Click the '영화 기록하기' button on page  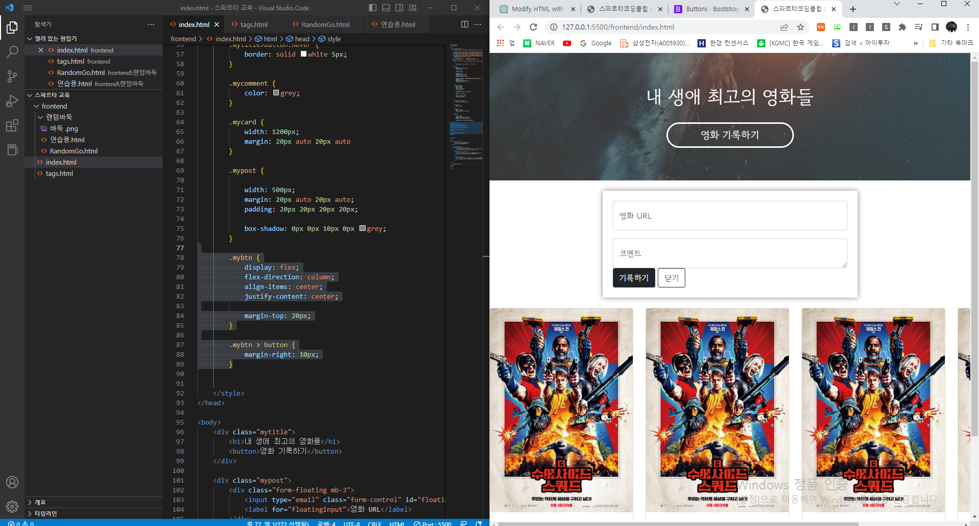click(730, 135)
